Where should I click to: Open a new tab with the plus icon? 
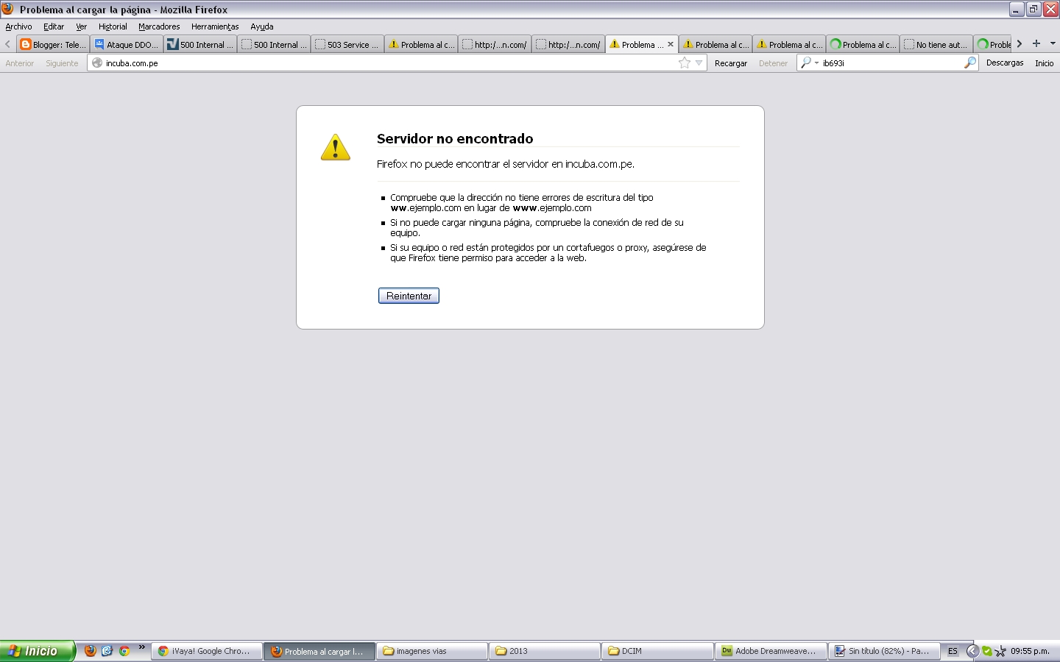click(1036, 43)
